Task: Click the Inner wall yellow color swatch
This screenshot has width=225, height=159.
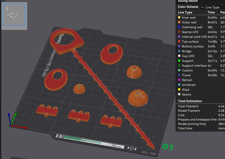Action: (x=179, y=17)
